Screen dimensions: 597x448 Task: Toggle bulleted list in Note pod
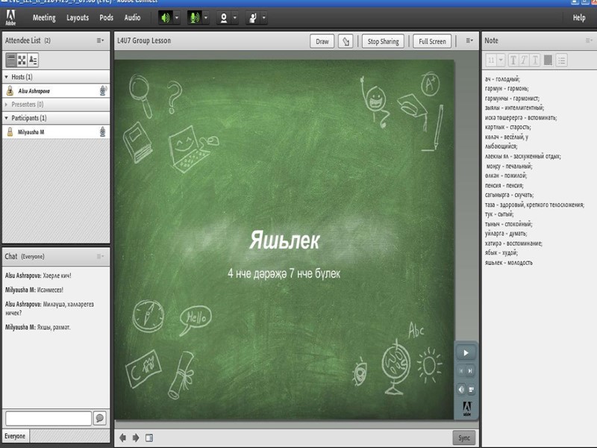coord(562,60)
